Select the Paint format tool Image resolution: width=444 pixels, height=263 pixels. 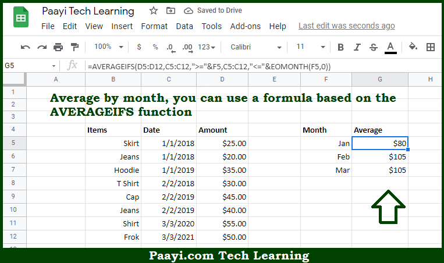[x=74, y=47]
